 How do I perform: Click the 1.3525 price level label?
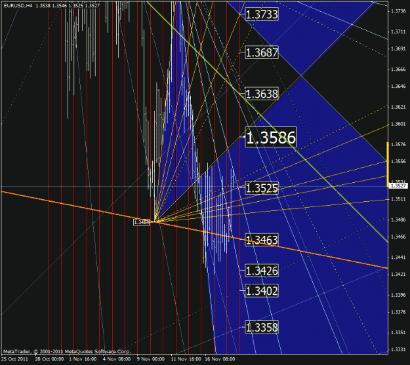[x=262, y=188]
